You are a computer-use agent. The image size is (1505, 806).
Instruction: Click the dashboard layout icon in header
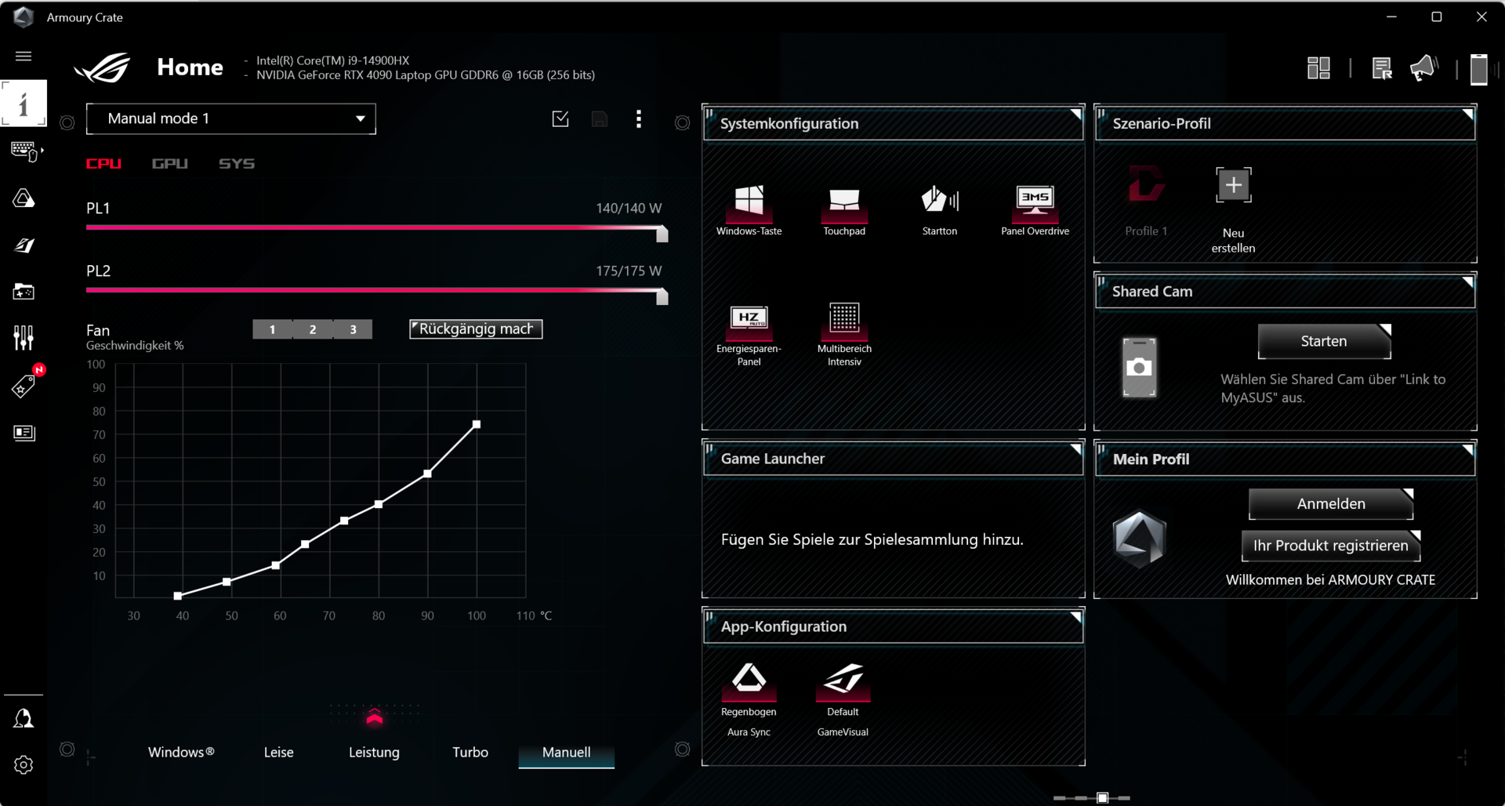tap(1318, 68)
